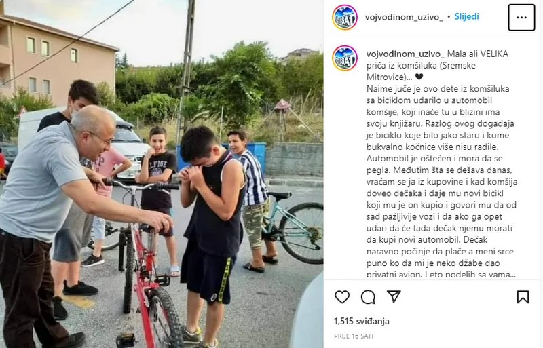Click the header profile avatar of vojvodinom_uzivo_
The height and width of the screenshot is (348, 543).
[x=345, y=18]
